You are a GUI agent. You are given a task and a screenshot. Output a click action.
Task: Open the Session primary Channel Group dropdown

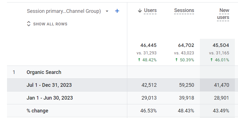[107, 11]
